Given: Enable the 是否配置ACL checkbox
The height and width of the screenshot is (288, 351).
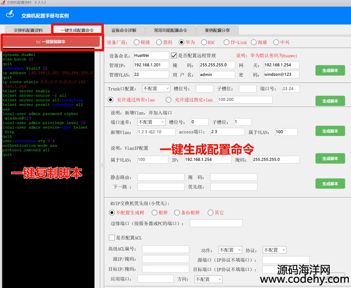Looking at the screenshot, I should (x=112, y=237).
